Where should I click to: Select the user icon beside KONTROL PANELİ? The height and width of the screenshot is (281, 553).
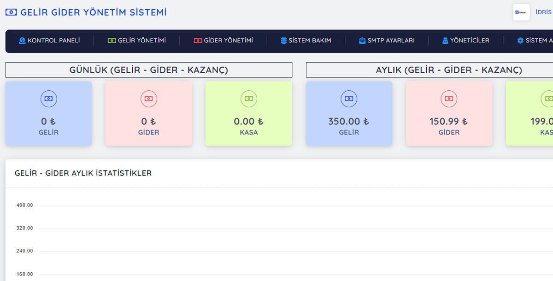point(22,41)
